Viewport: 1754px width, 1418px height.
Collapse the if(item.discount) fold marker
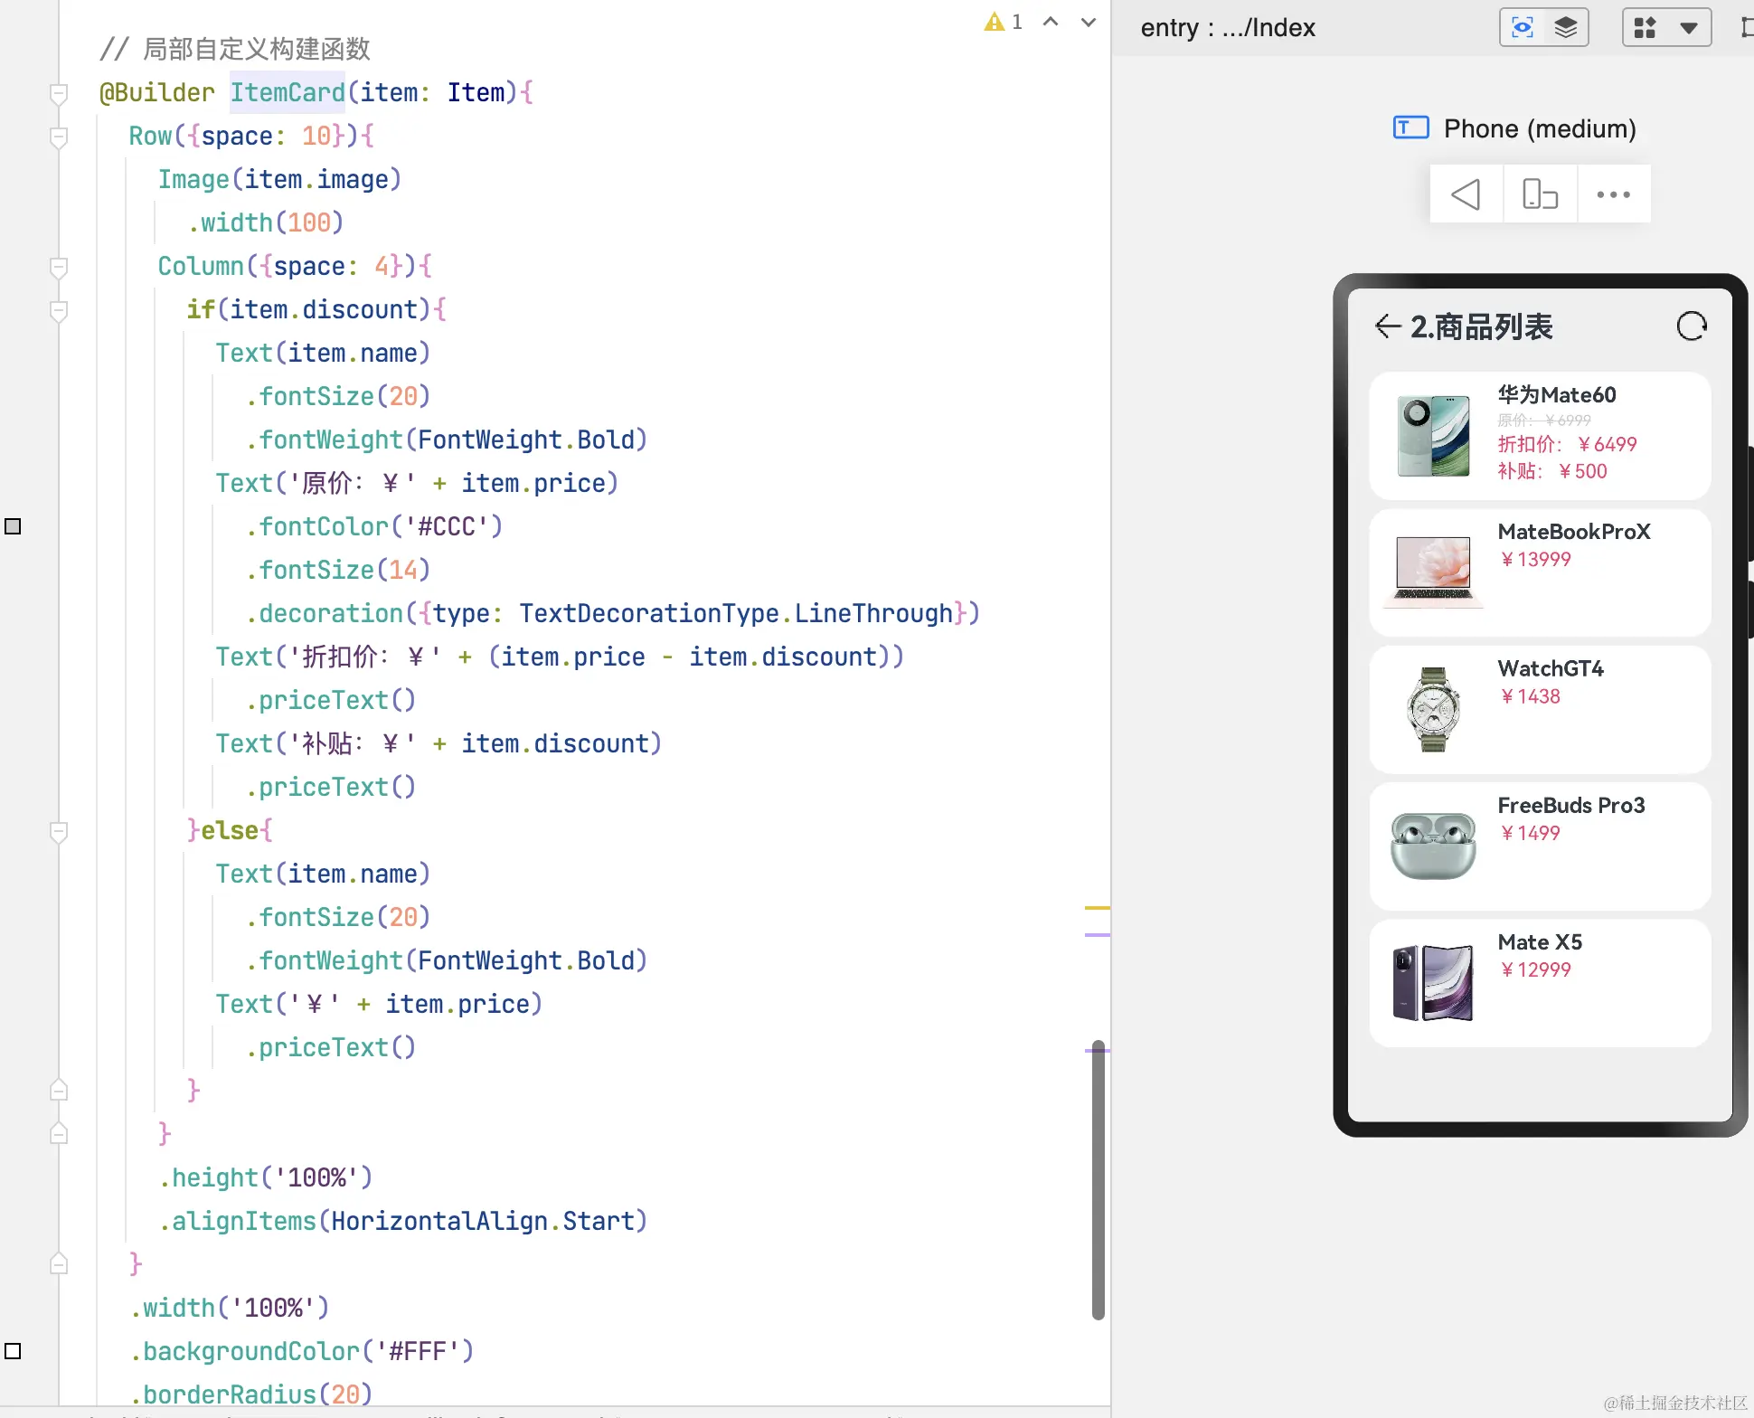[x=59, y=310]
